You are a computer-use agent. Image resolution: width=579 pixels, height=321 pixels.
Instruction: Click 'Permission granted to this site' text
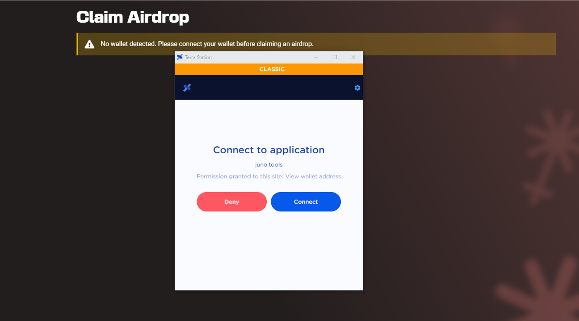click(x=269, y=176)
